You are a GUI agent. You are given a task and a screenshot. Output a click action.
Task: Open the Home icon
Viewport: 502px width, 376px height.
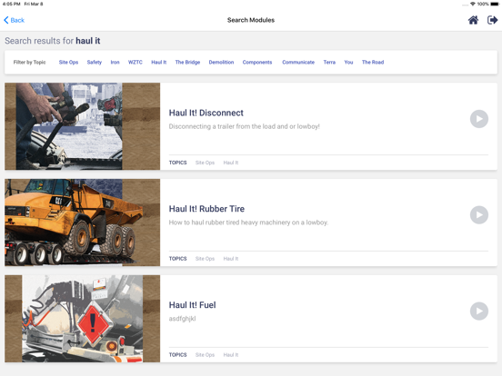tap(473, 20)
